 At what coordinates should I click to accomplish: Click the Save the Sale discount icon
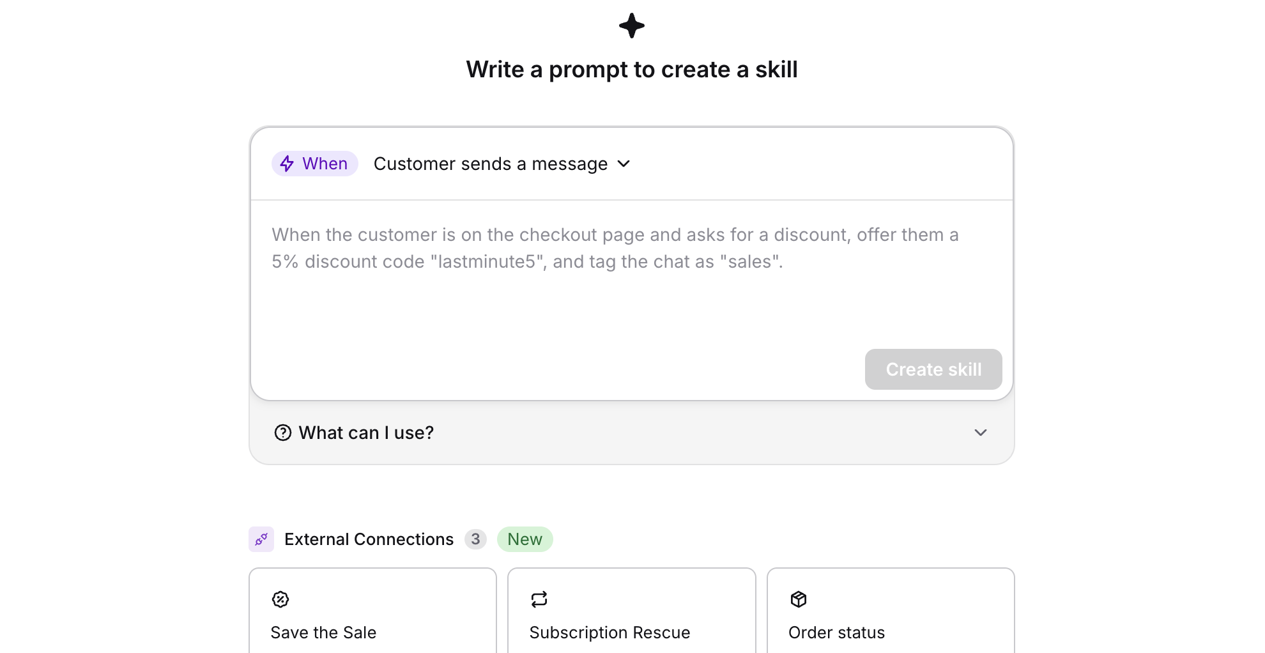click(x=280, y=599)
